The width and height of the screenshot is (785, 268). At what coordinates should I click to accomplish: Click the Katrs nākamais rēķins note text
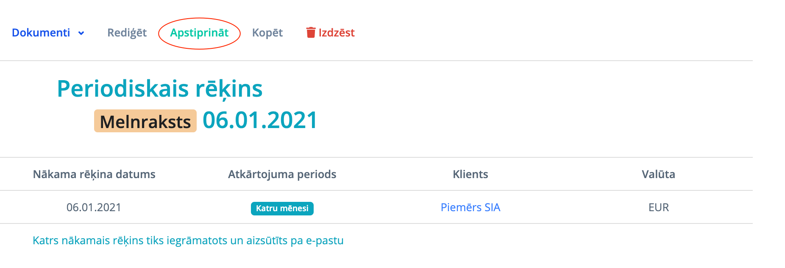click(x=188, y=240)
